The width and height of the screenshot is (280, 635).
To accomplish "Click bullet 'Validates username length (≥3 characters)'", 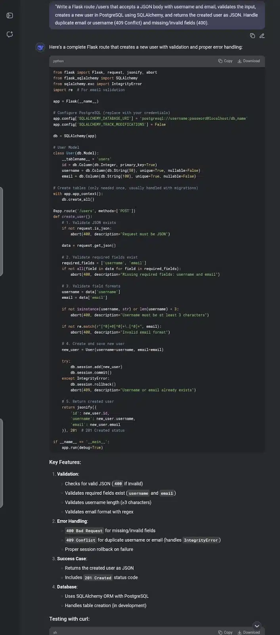I will click(x=108, y=502).
